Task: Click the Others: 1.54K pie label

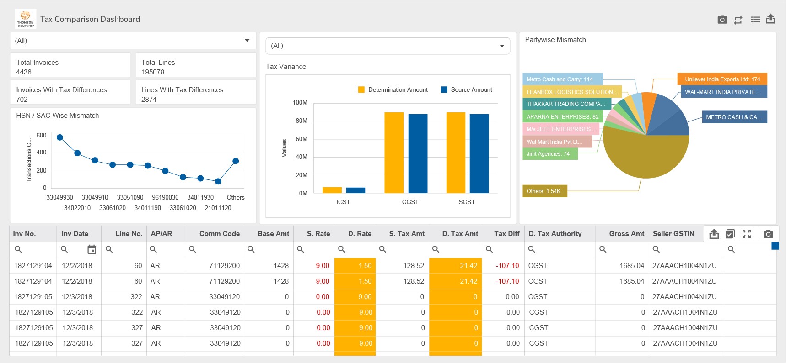Action: pyautogui.click(x=544, y=191)
